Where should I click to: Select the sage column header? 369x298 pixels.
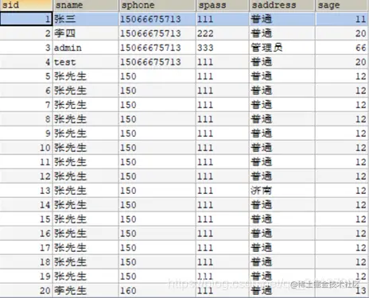click(342, 6)
